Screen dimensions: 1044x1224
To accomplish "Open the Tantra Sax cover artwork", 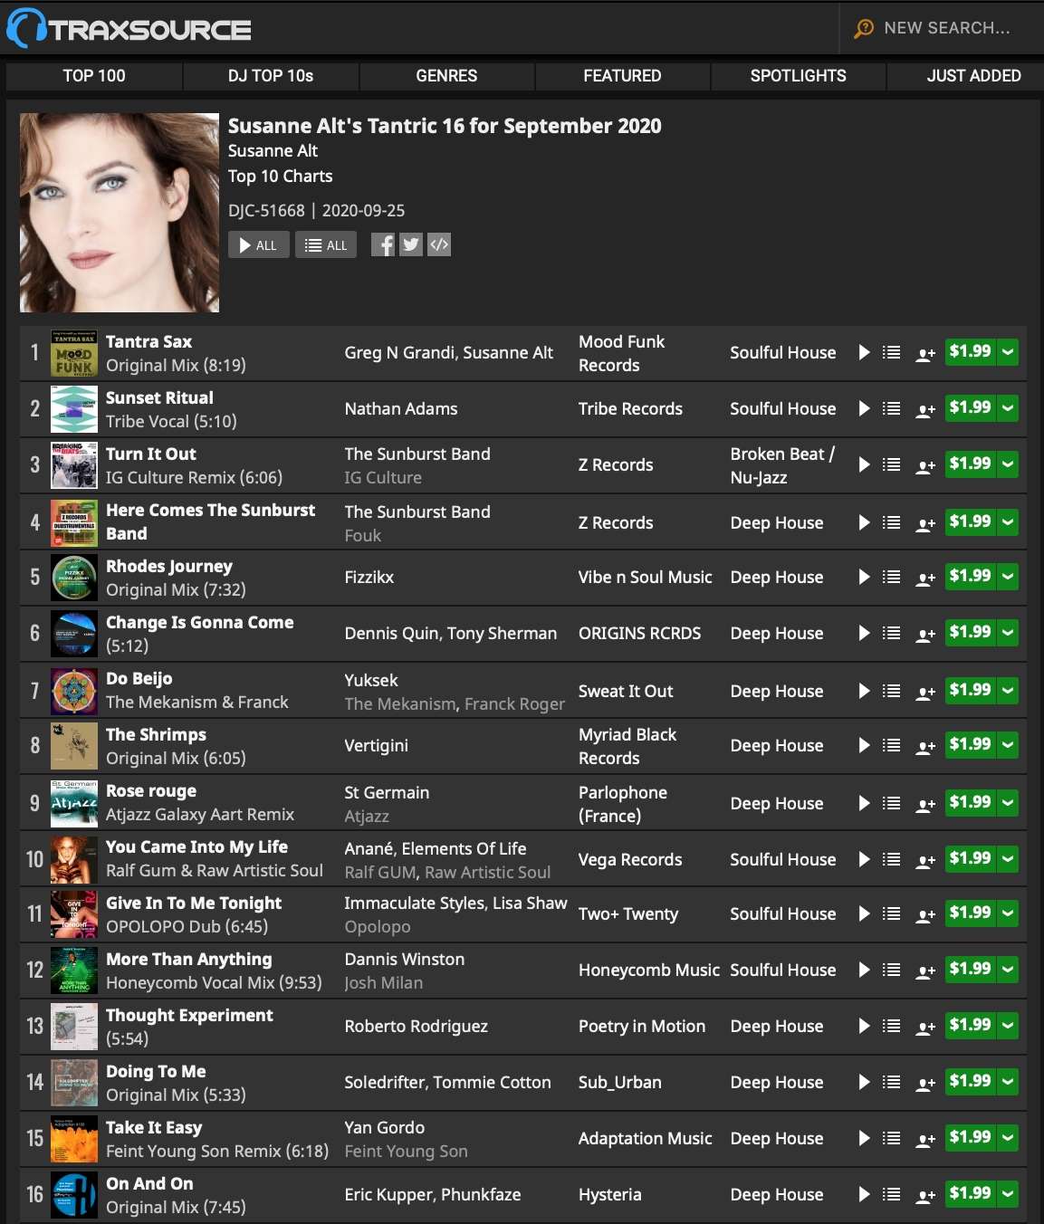I will click(74, 353).
